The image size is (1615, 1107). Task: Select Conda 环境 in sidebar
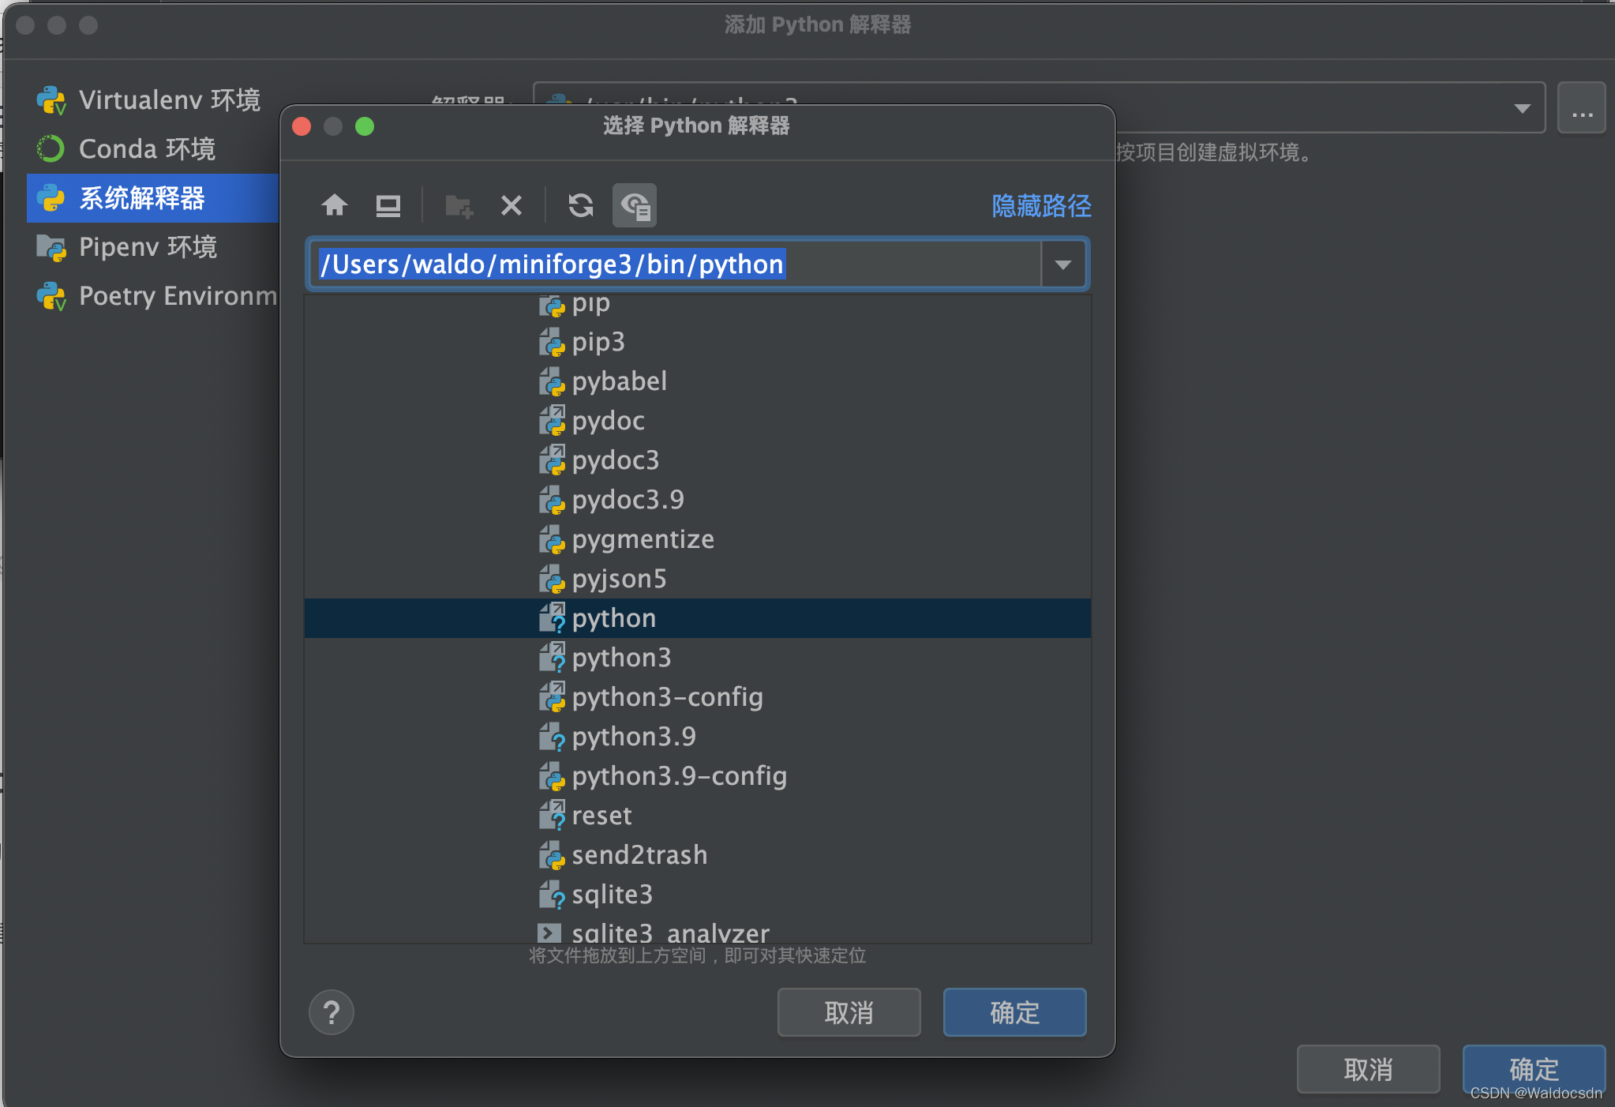(x=147, y=149)
